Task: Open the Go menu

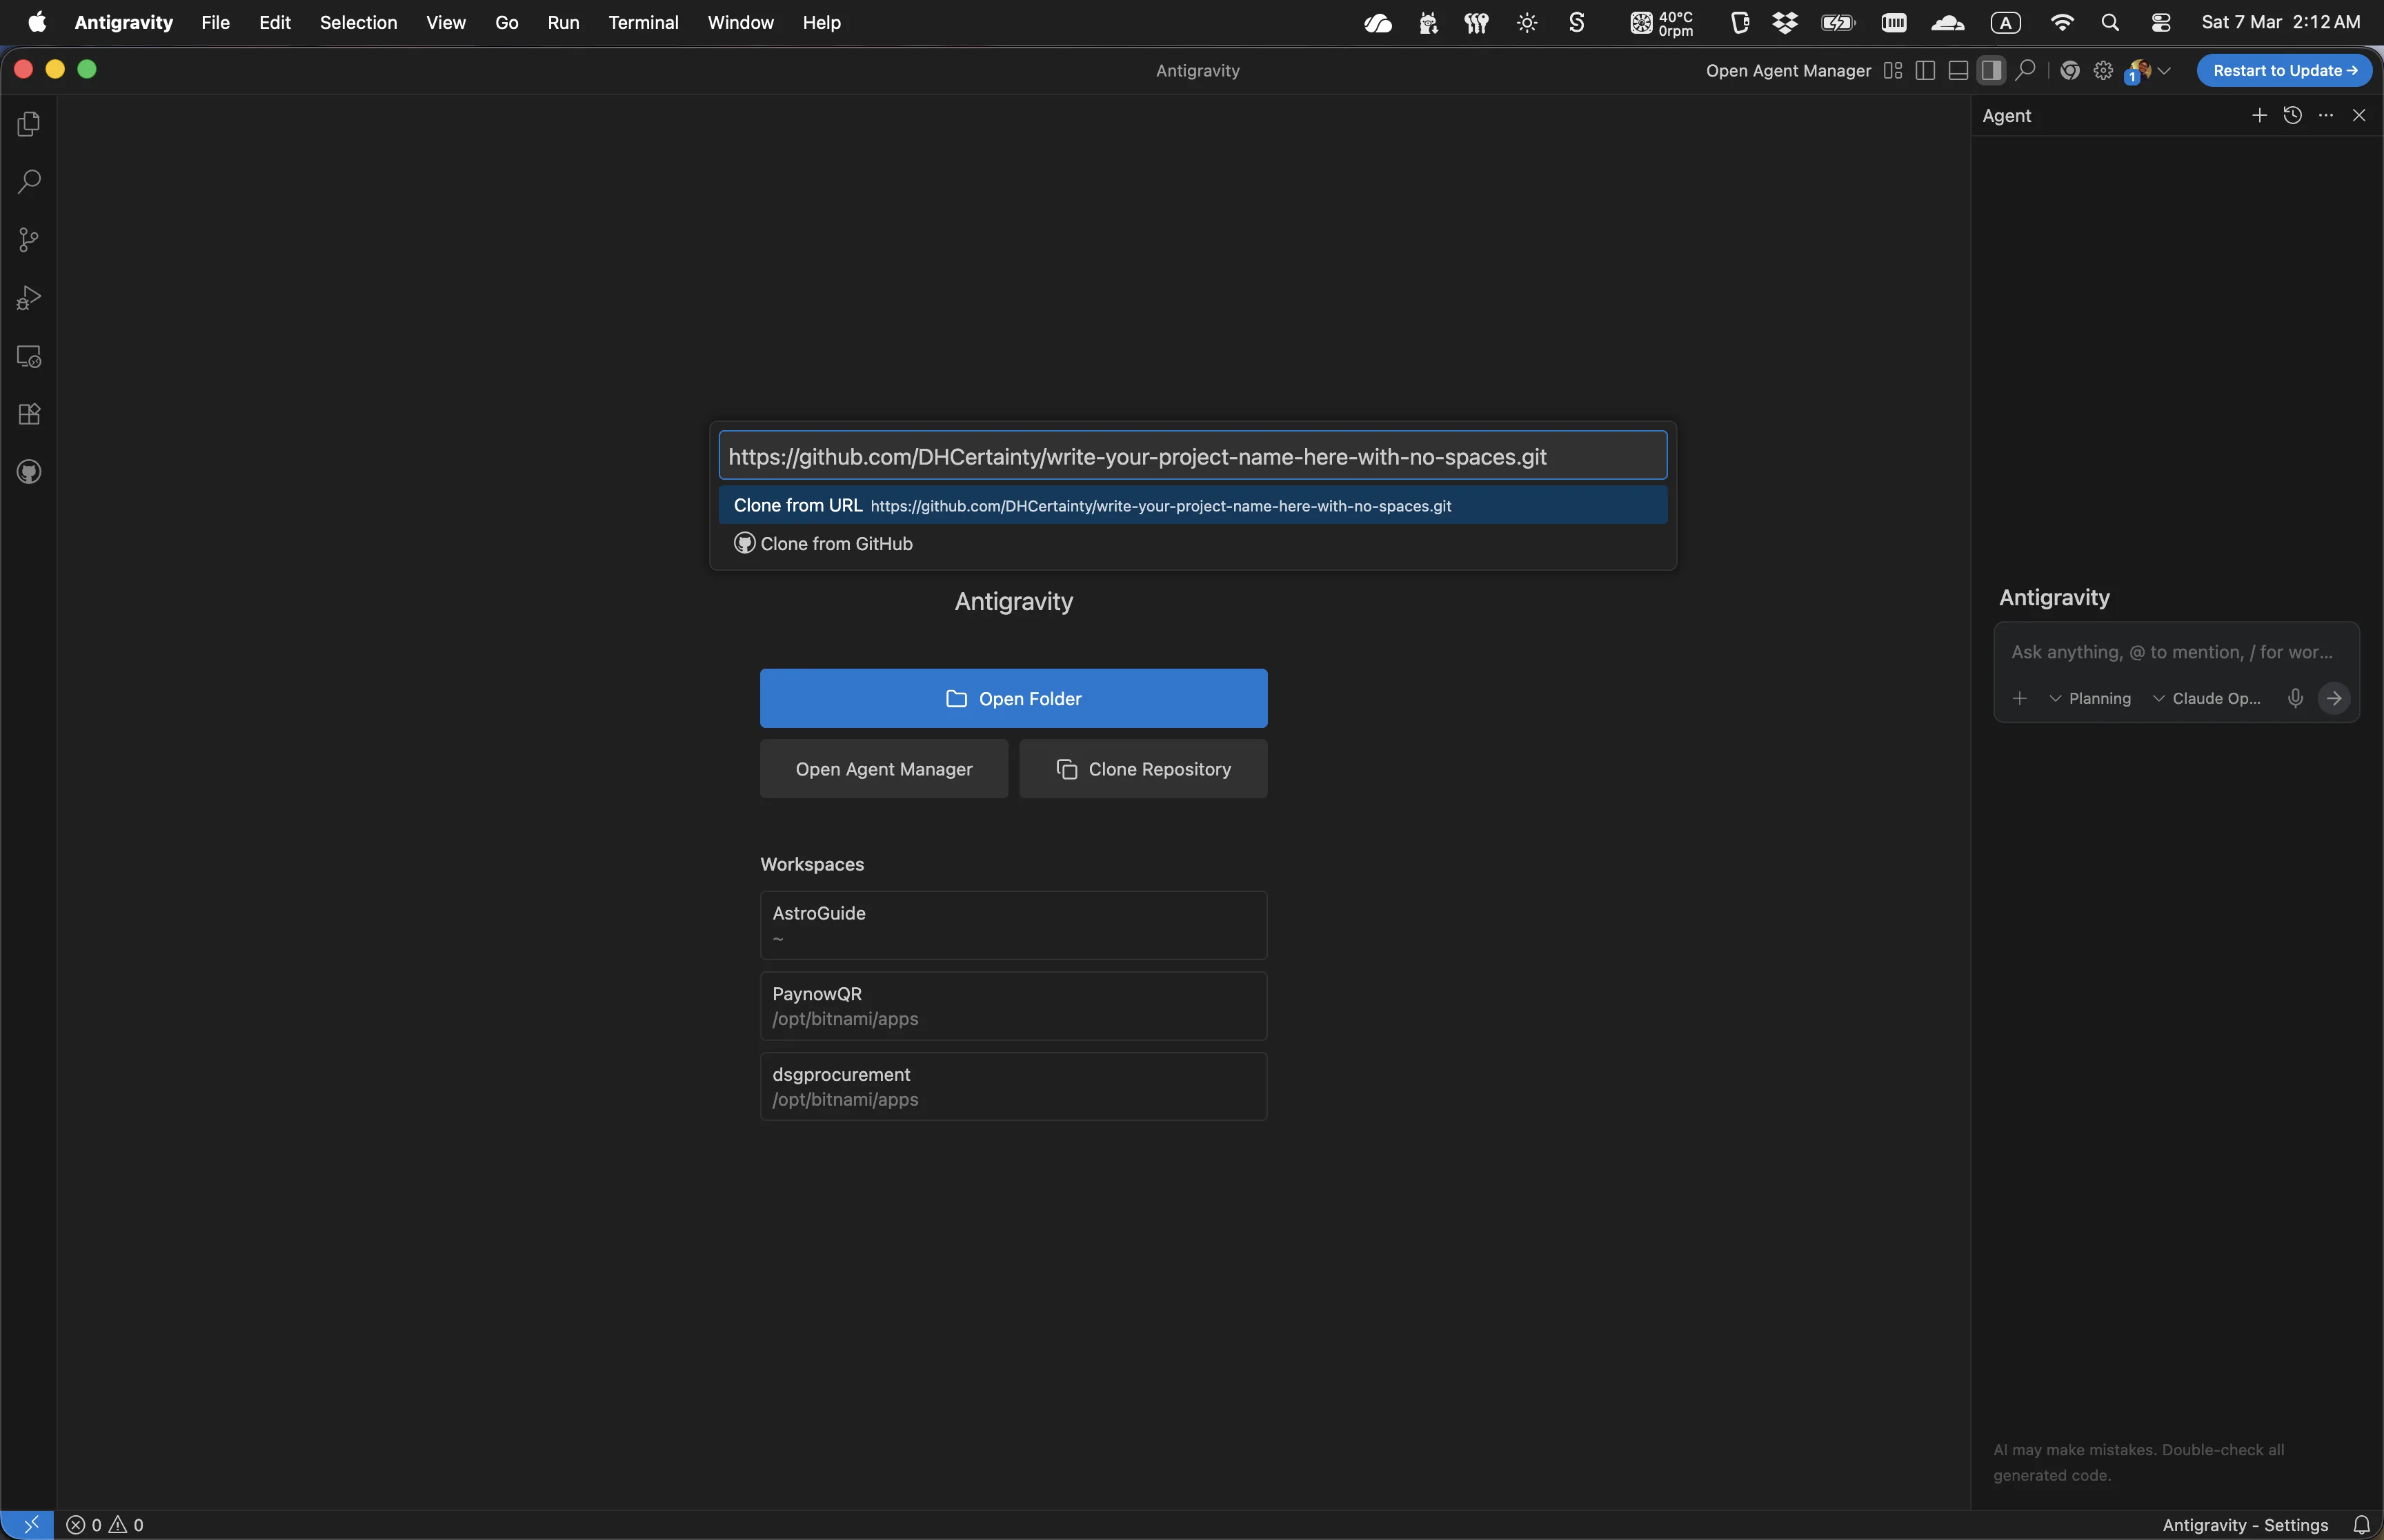Action: (506, 22)
